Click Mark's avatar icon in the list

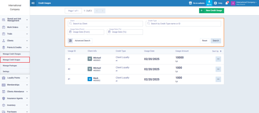click(x=90, y=79)
